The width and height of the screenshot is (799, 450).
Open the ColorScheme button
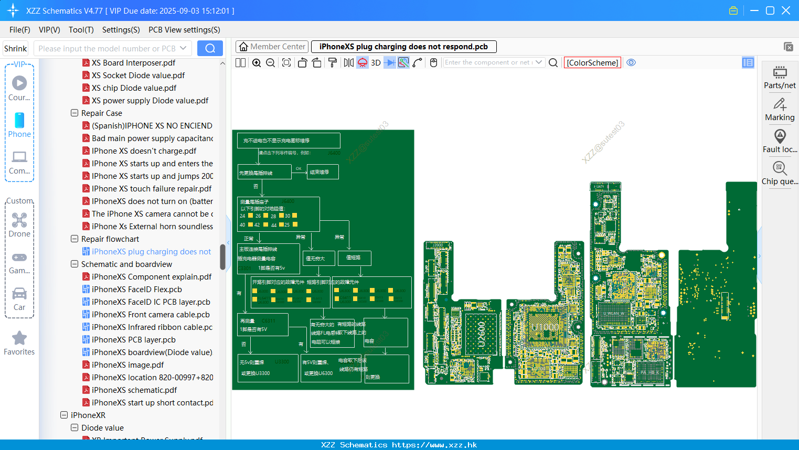592,62
